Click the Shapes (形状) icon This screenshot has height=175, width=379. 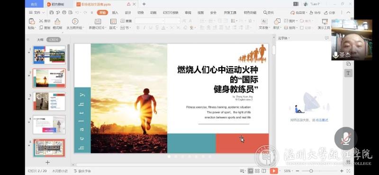tap(277, 21)
